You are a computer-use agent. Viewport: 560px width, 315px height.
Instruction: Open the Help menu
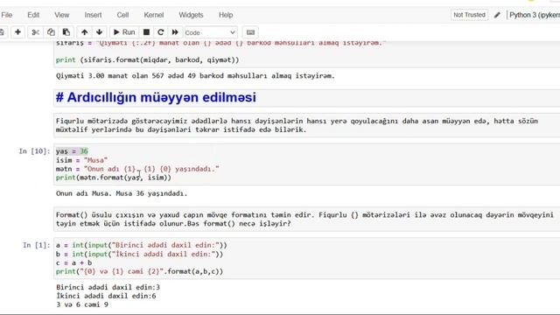point(226,15)
